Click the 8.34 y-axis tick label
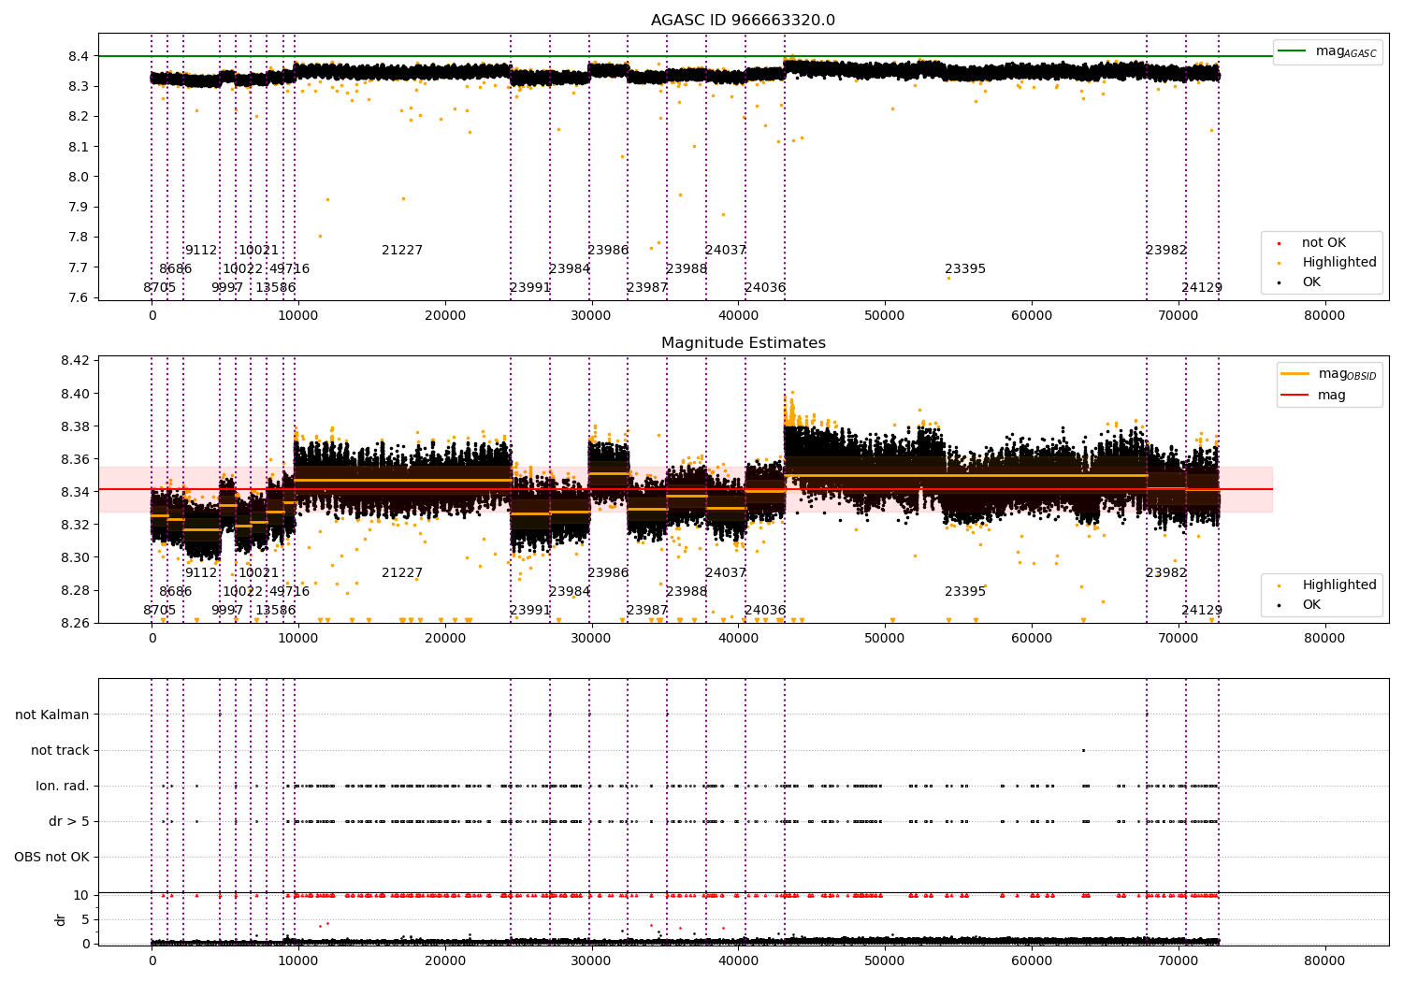Screen dimensions: 1403x982 75,492
